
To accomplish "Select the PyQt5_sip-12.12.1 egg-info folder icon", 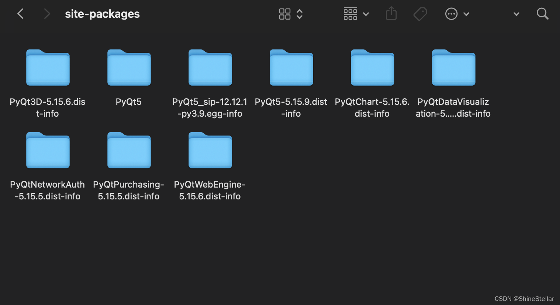I will (x=210, y=68).
